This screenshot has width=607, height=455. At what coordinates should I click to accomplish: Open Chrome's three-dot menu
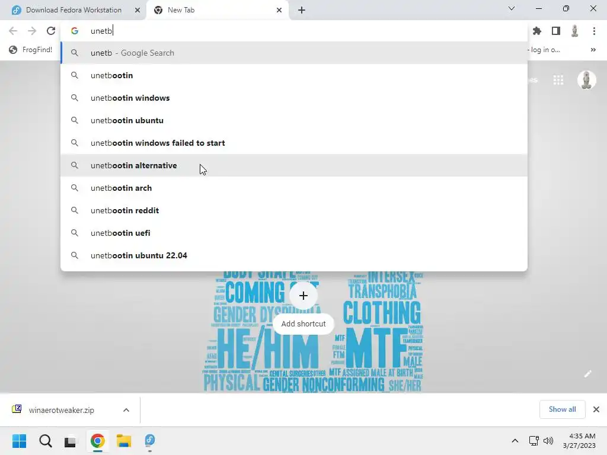click(594, 31)
